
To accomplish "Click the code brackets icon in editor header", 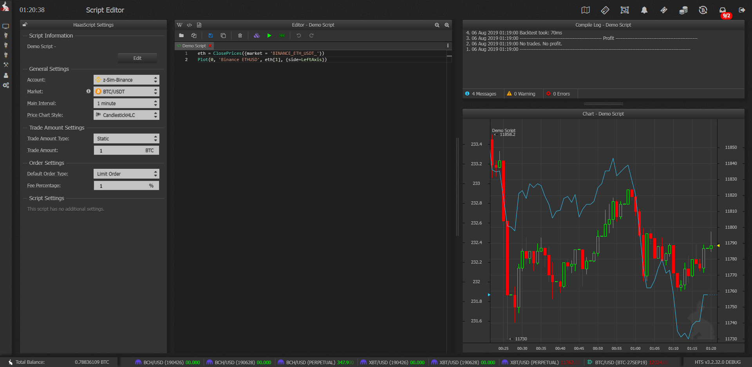I will coord(190,25).
